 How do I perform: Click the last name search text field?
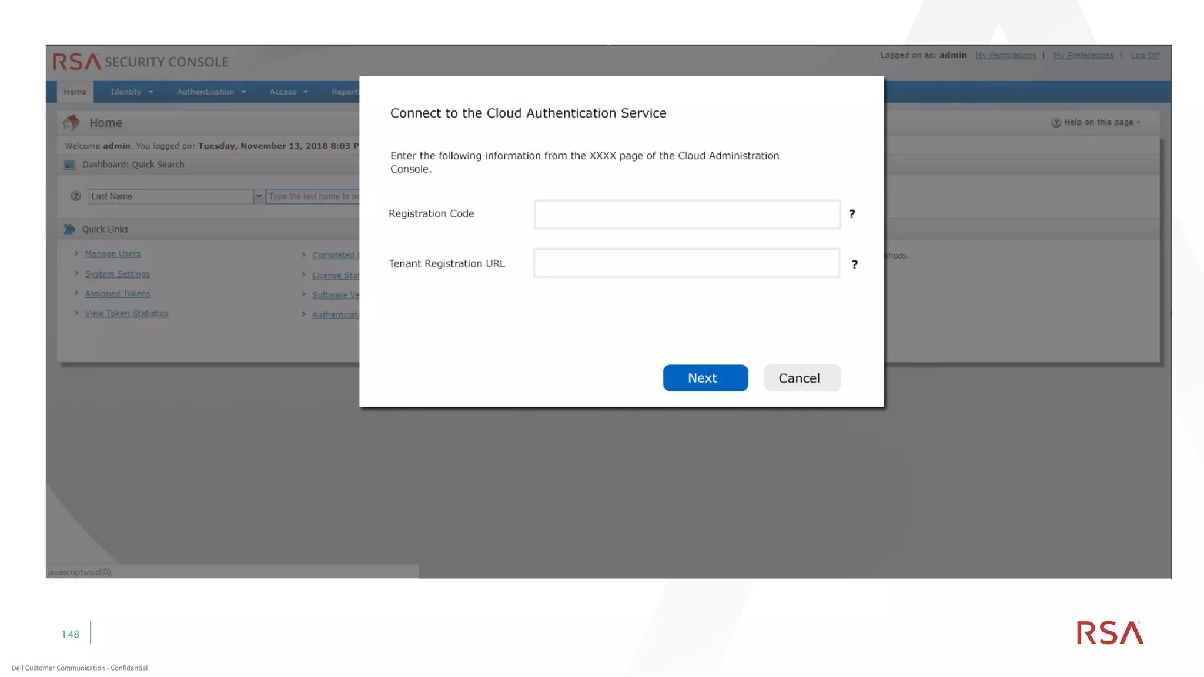click(313, 196)
